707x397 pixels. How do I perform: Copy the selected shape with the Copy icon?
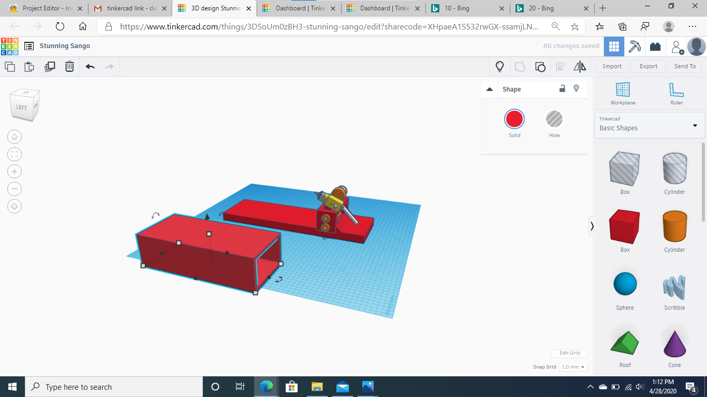tap(10, 67)
